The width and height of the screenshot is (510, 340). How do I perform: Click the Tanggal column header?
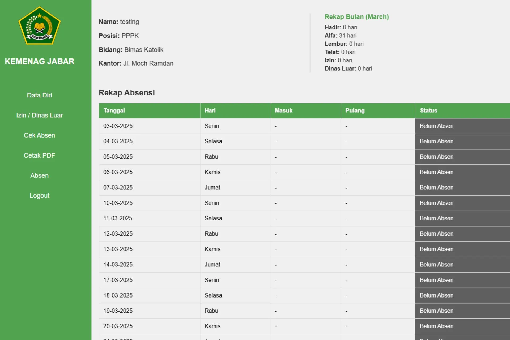(x=114, y=110)
